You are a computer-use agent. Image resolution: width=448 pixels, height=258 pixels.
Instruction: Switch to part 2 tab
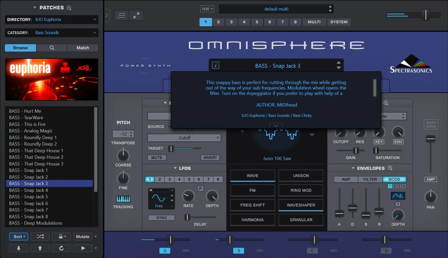click(x=218, y=22)
